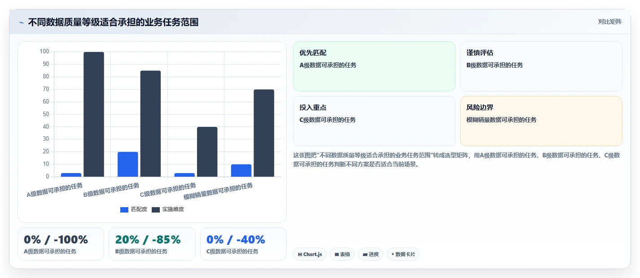The image size is (640, 278).
Task: Click the y-axis value 100
Action: pos(44,52)
